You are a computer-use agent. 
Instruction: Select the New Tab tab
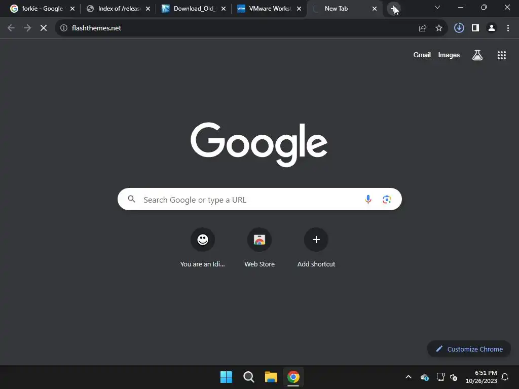[344, 9]
